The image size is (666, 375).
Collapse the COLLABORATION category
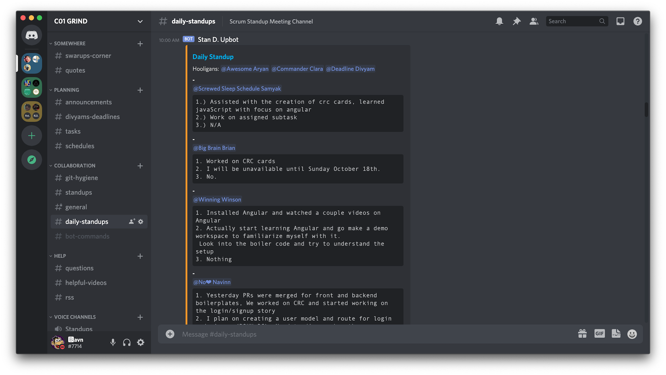click(74, 166)
